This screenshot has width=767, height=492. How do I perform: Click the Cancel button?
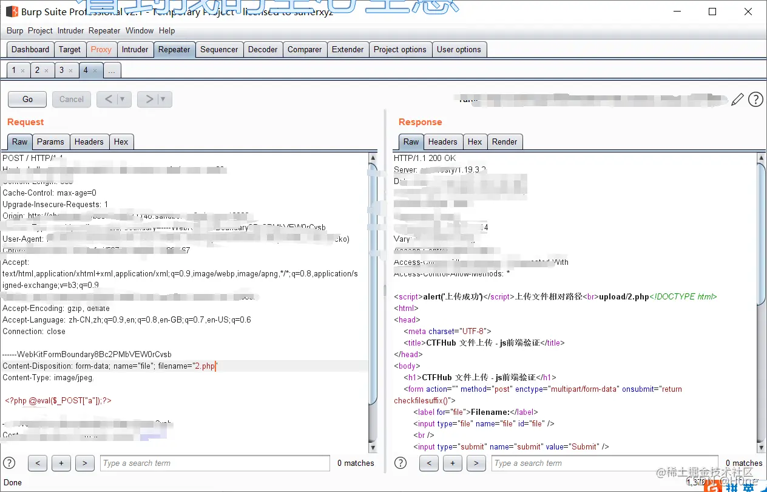tap(72, 99)
